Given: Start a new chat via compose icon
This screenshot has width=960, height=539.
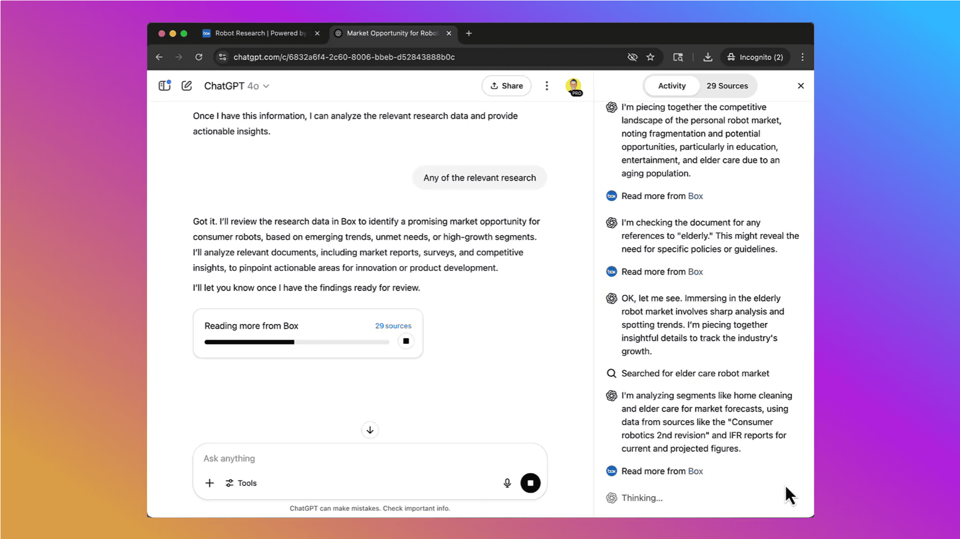Looking at the screenshot, I should 186,85.
